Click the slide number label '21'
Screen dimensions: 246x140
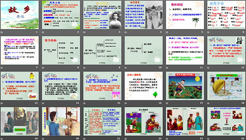coord(119,138)
